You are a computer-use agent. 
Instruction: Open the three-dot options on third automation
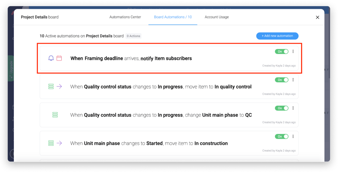293,108
